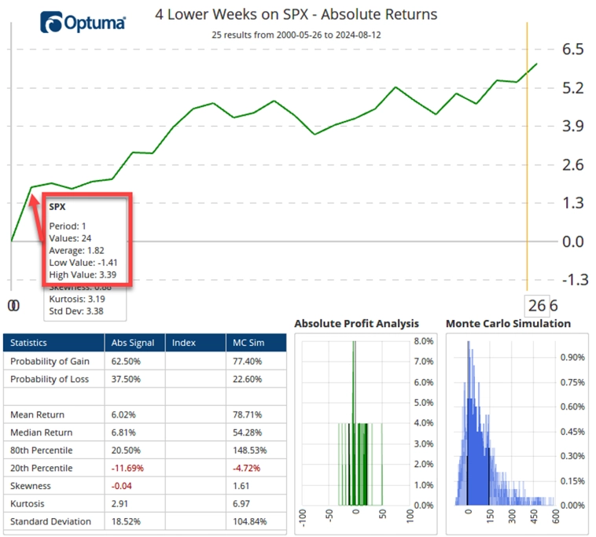This screenshot has height=537, width=596.
Task: Click the Index column header
Action: click(x=195, y=343)
